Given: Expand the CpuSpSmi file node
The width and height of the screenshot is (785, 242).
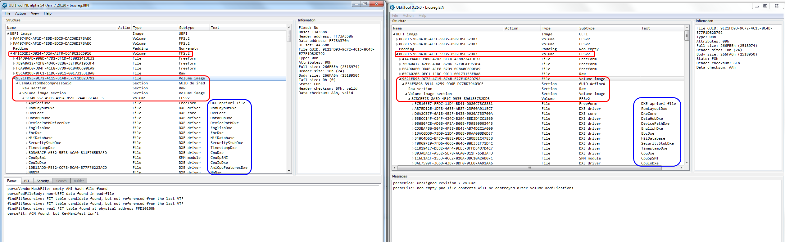Looking at the screenshot, I should (x=26, y=158).
